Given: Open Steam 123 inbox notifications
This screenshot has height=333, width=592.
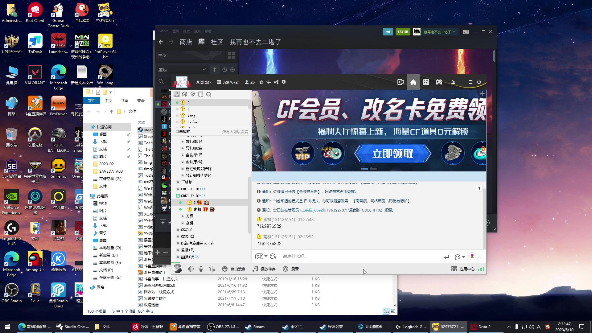Looking at the screenshot, I should 403,32.
